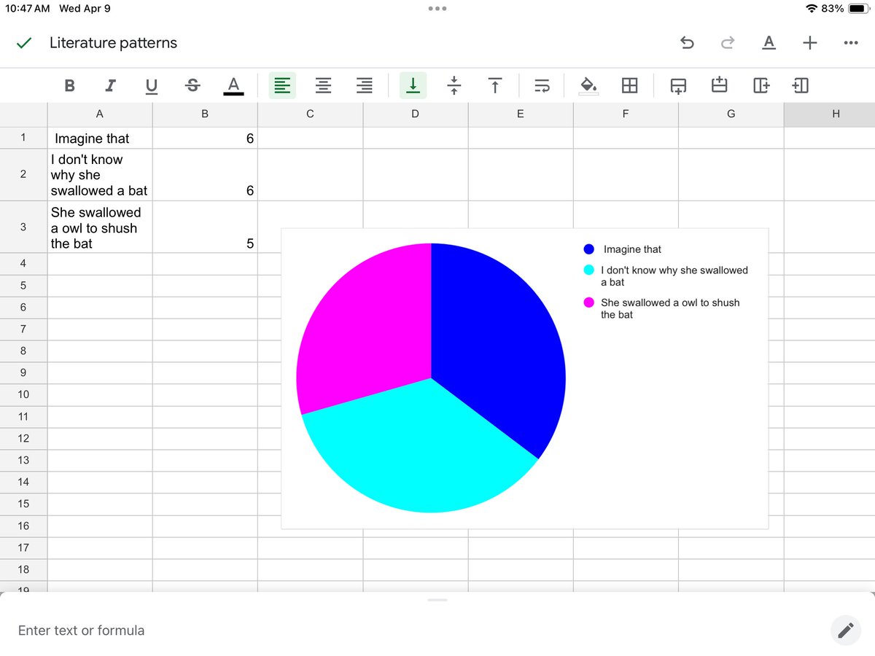Image resolution: width=875 pixels, height=656 pixels.
Task: Tap the 'Literature patterns' document title
Action: [x=113, y=43]
